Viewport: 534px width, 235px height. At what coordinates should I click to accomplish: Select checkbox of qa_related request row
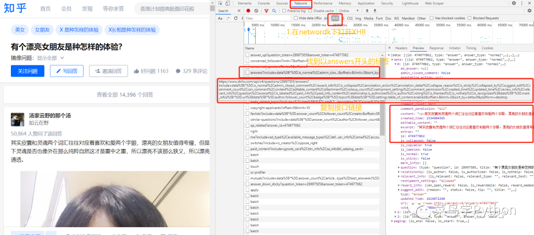coord(247,125)
